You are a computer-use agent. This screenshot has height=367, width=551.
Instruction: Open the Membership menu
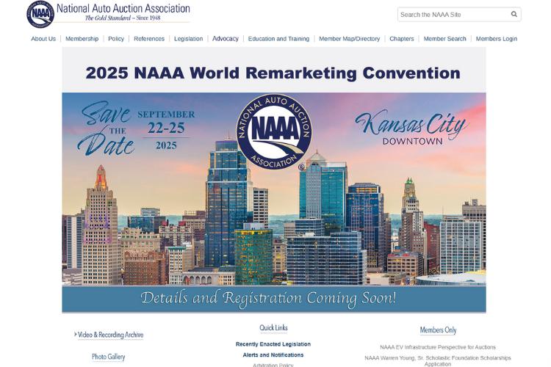pyautogui.click(x=82, y=39)
